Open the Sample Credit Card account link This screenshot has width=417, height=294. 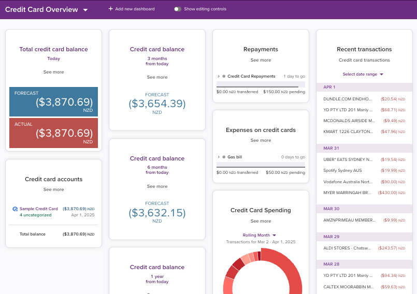[38, 209]
